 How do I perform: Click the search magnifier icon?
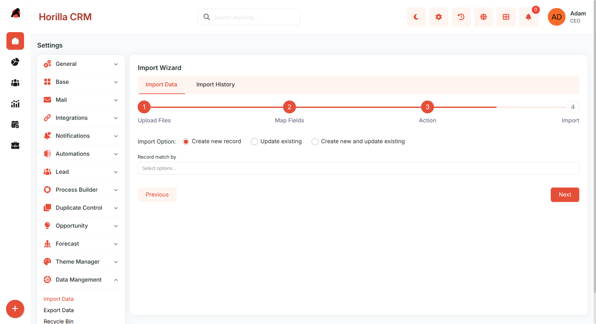pyautogui.click(x=207, y=17)
